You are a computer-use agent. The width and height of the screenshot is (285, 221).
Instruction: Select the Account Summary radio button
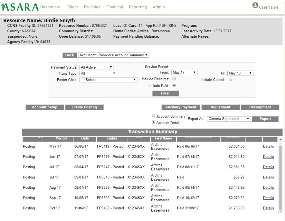coord(154,116)
